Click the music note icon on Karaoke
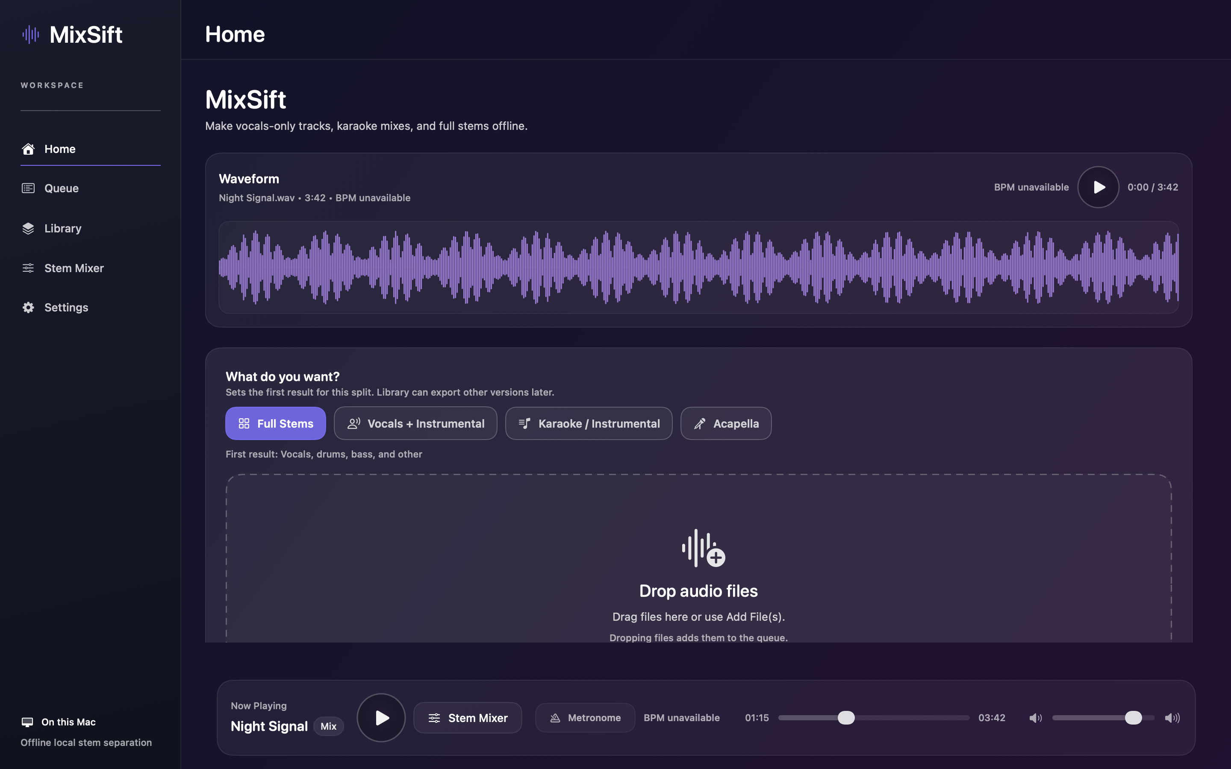The image size is (1231, 769). (524, 423)
